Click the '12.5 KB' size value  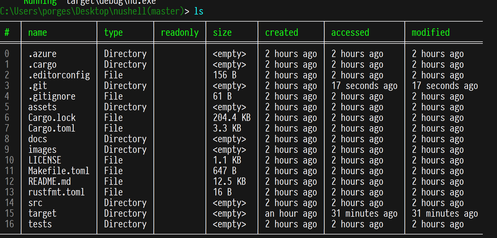pos(229,182)
